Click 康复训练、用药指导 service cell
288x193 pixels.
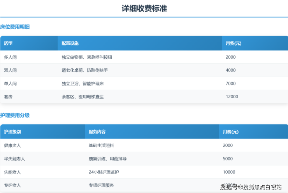coord(107,159)
